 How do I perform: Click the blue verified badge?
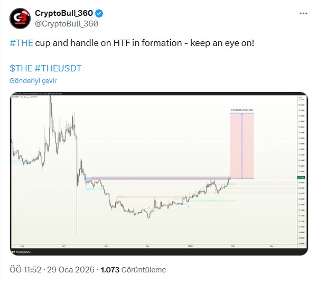(106, 13)
